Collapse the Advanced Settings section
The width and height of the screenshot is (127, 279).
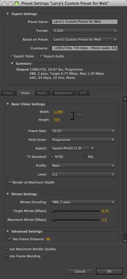pyautogui.click(x=8, y=231)
